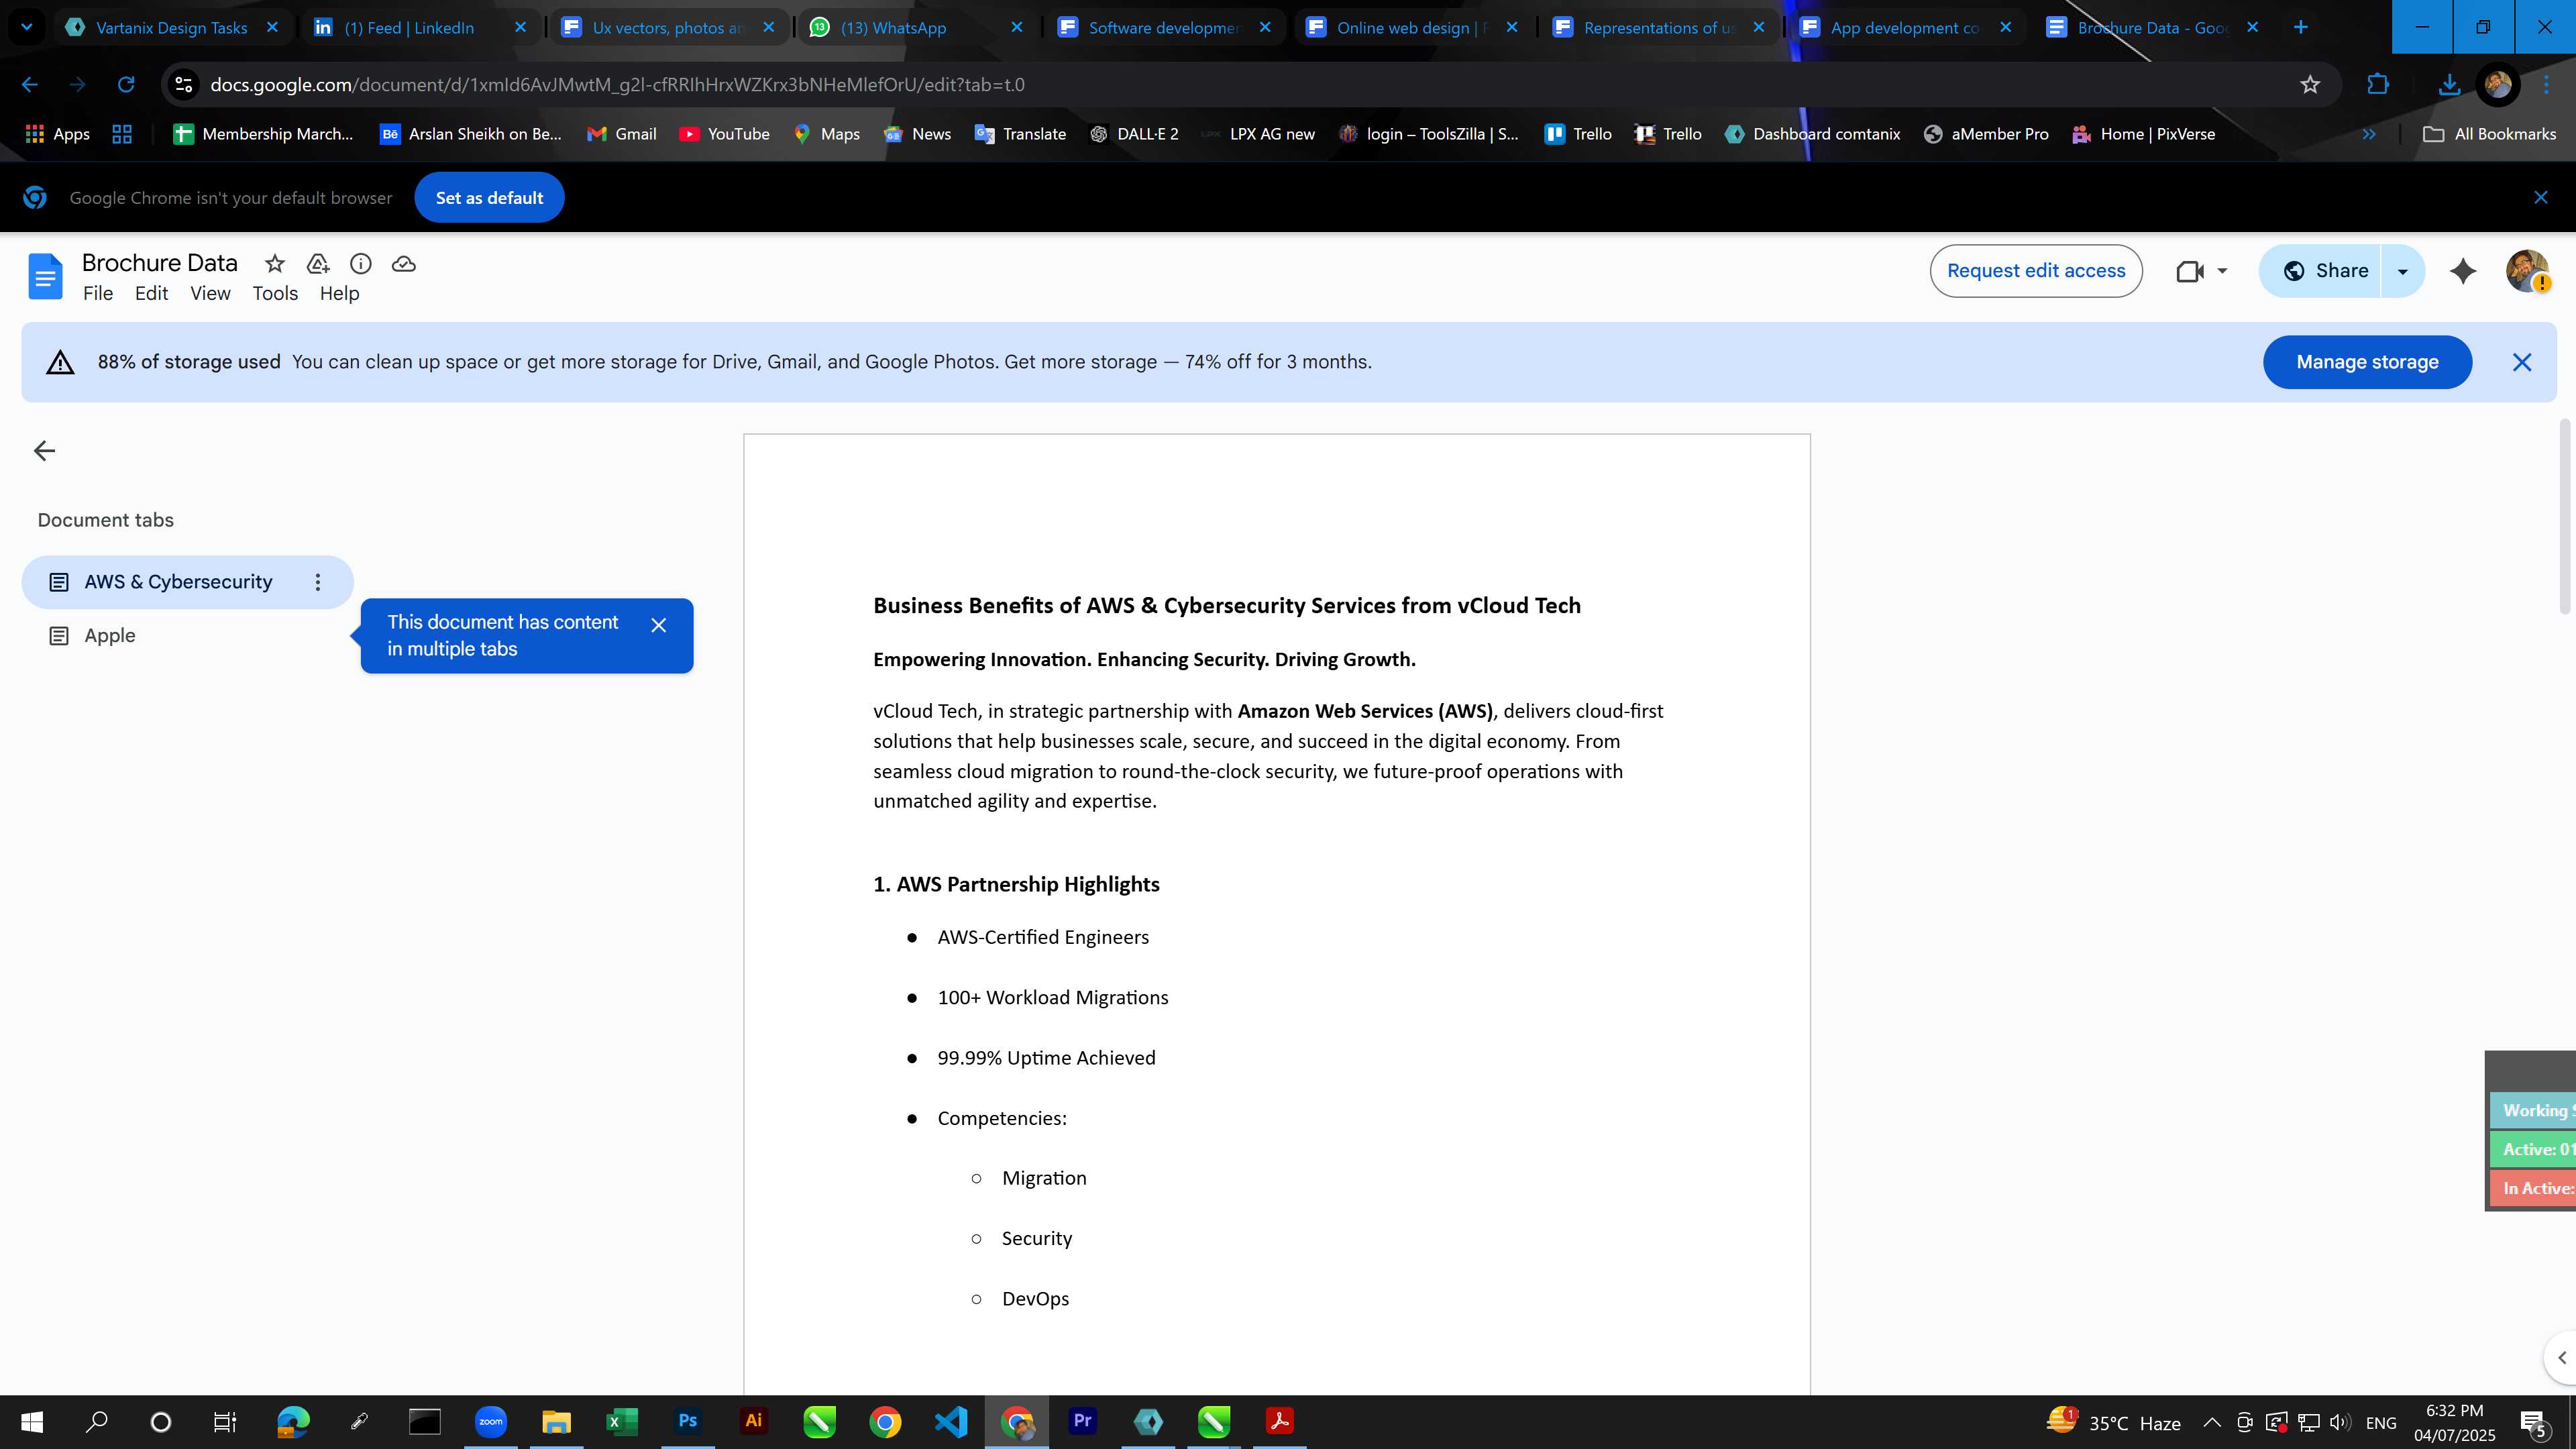Switch to Vartanix Design Tasks browser tab
2576x1449 pixels.
pyautogui.click(x=172, y=27)
